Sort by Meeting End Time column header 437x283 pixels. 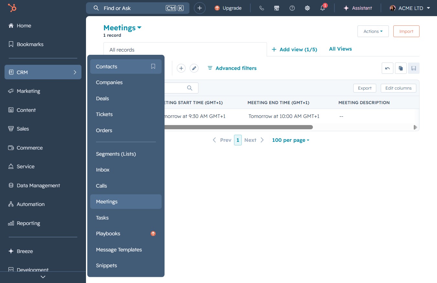pos(278,102)
